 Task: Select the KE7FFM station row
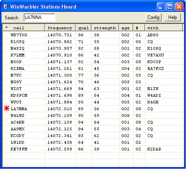(x=93, y=149)
